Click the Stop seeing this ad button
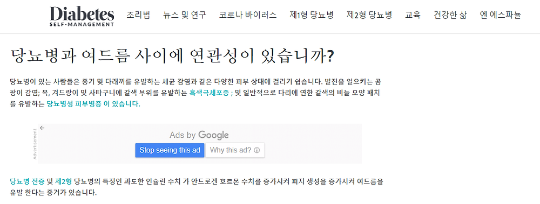Image resolution: width=540 pixels, height=204 pixels. [170, 150]
